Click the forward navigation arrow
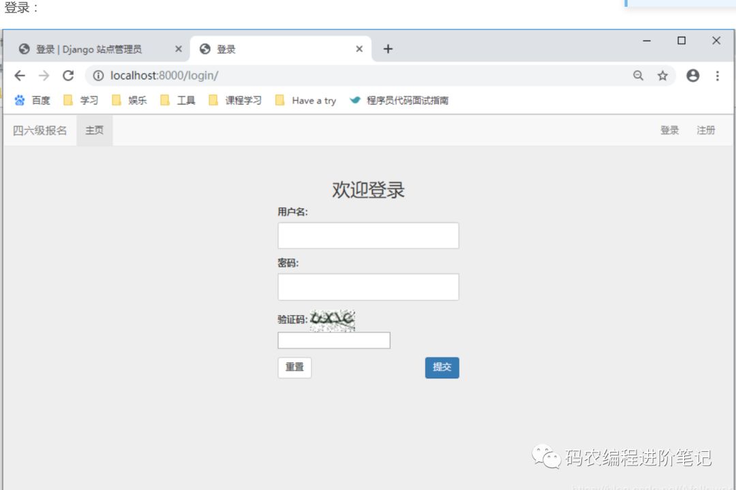Viewport: 736px width, 490px height. point(44,76)
